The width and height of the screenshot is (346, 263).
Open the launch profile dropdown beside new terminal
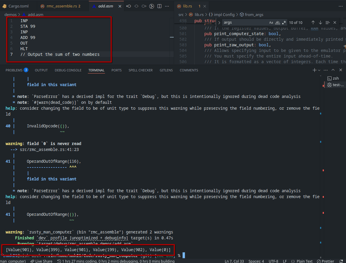click(x=320, y=70)
